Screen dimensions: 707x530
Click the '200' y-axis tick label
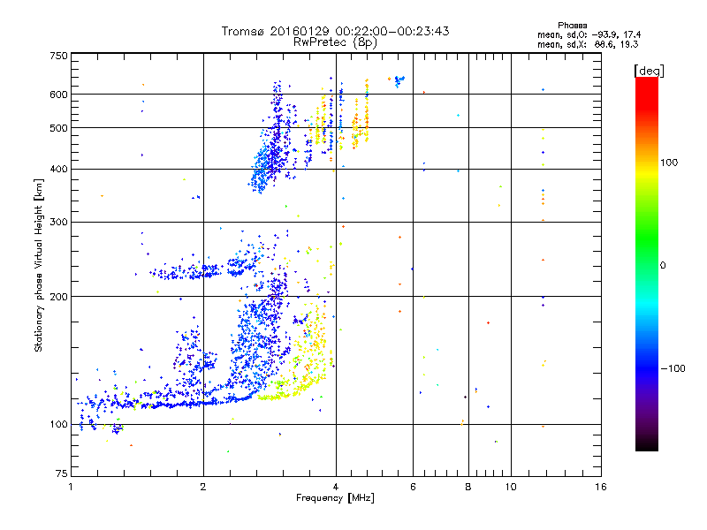click(x=59, y=297)
